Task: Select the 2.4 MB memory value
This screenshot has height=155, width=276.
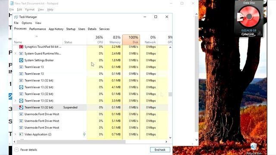Action: [116, 53]
